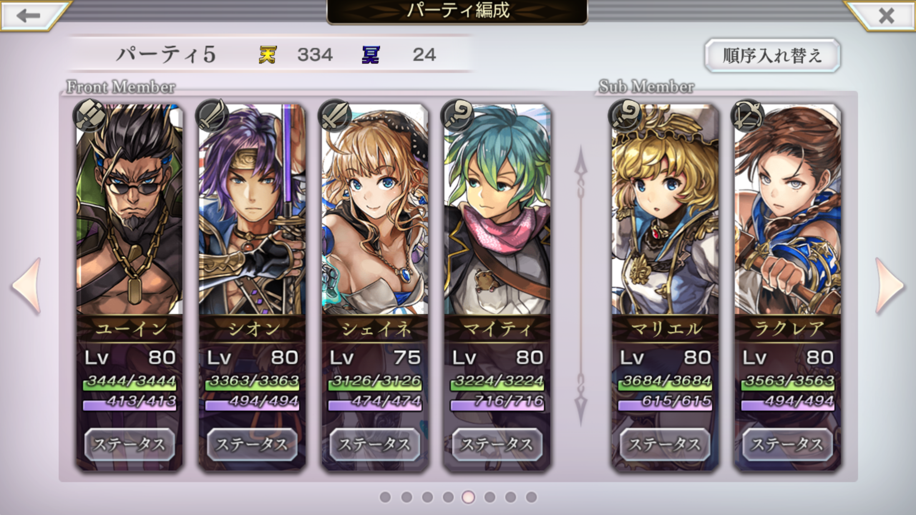Image resolution: width=916 pixels, height=515 pixels.
Task: Go to next party with right arrow
Action: pos(890,286)
